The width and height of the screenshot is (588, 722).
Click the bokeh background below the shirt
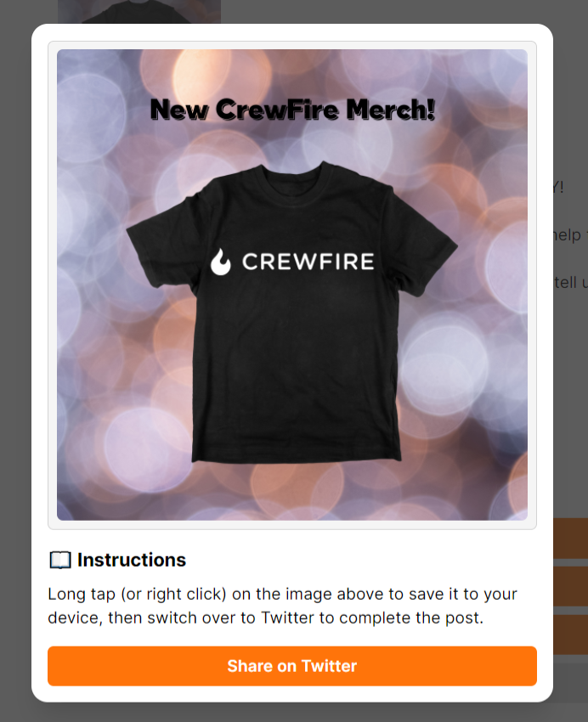pos(292,492)
